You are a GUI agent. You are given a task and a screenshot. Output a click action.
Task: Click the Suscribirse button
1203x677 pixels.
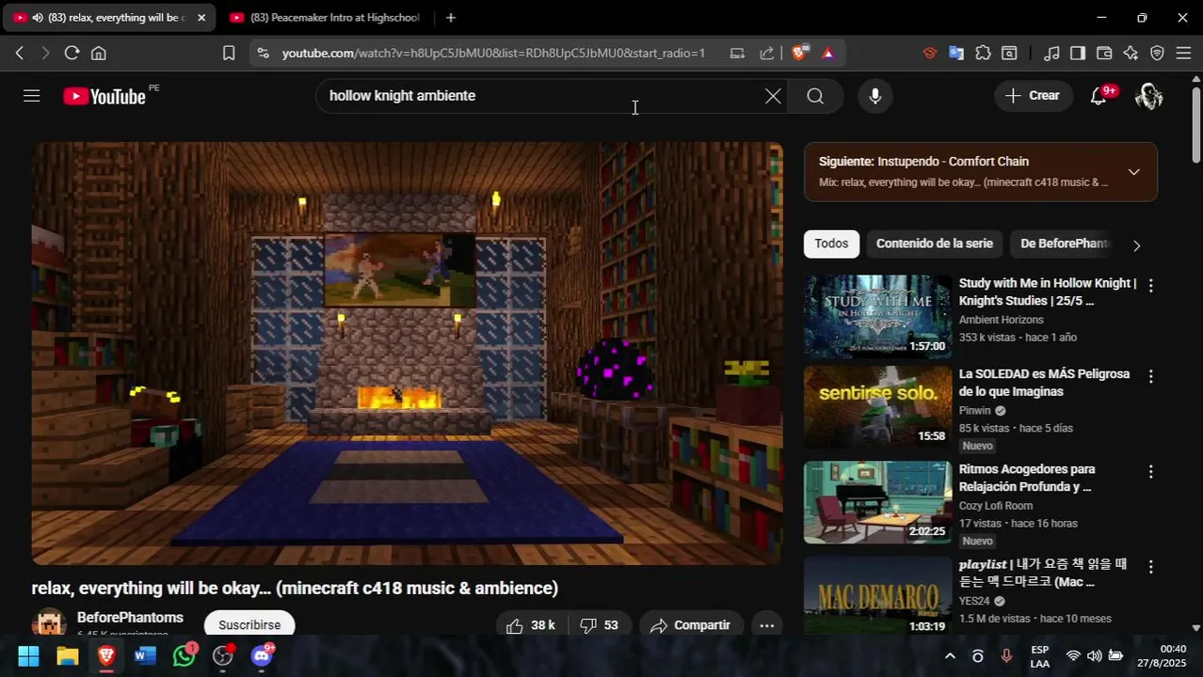click(249, 625)
